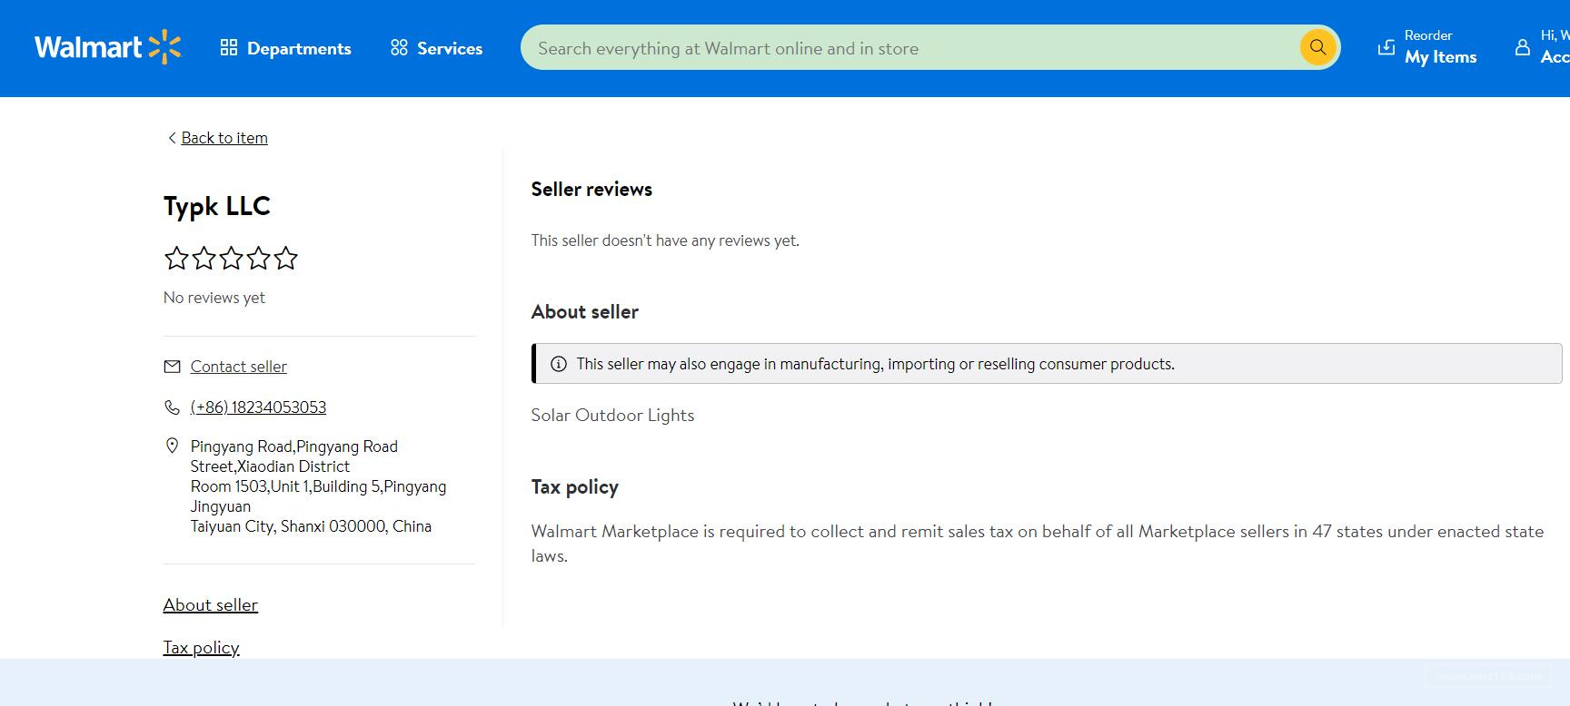This screenshot has width=1570, height=706.
Task: Click the second rating star
Action: (204, 259)
